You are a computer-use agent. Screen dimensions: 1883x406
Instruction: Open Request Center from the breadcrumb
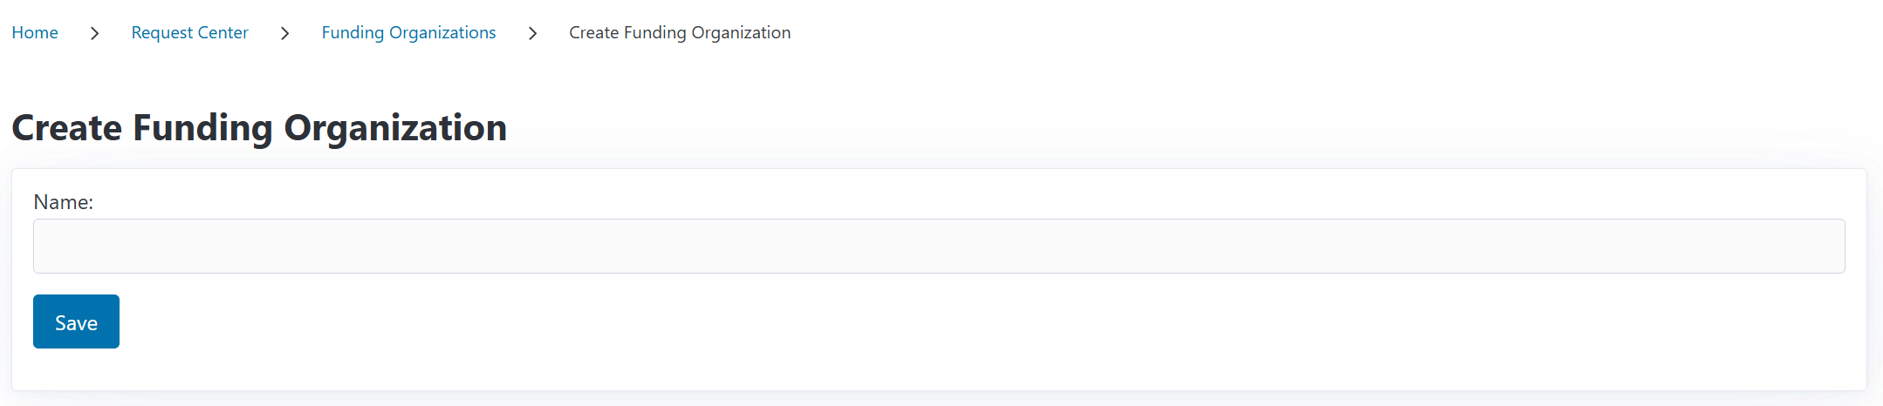pyautogui.click(x=189, y=33)
